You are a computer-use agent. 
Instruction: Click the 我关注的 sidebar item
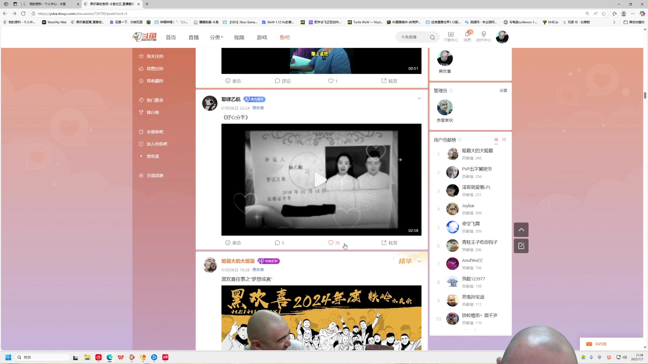151,56
